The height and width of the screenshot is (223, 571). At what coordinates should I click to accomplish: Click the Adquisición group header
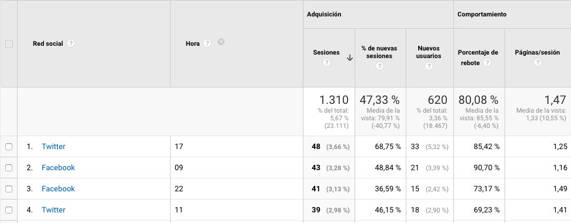coord(324,14)
